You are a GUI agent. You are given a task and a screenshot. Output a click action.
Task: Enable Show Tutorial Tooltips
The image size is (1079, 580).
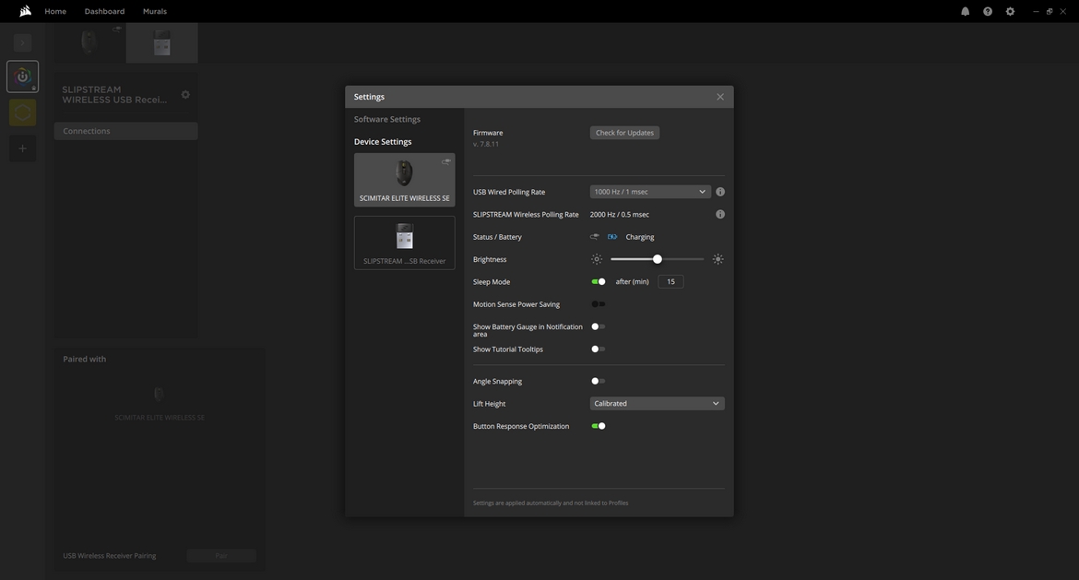click(598, 349)
